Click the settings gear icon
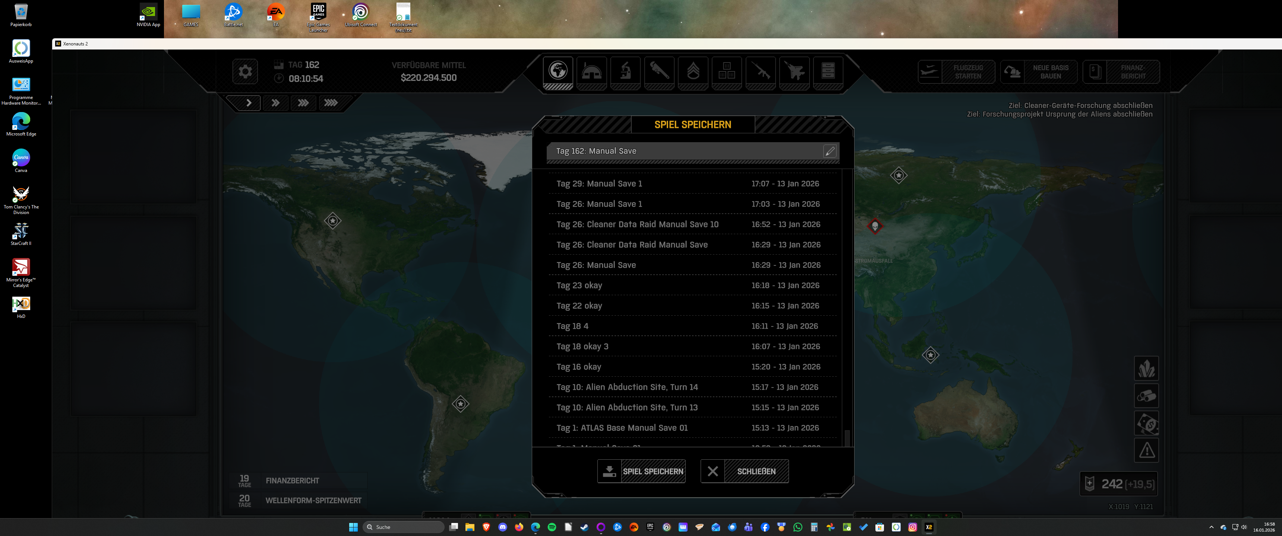1282x536 pixels. click(245, 71)
